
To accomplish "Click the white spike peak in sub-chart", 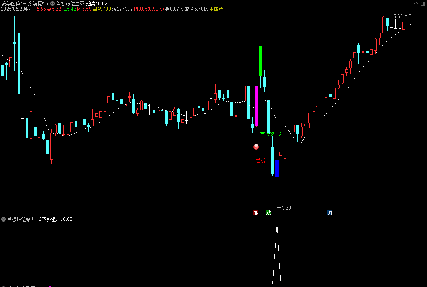I will [x=277, y=225].
